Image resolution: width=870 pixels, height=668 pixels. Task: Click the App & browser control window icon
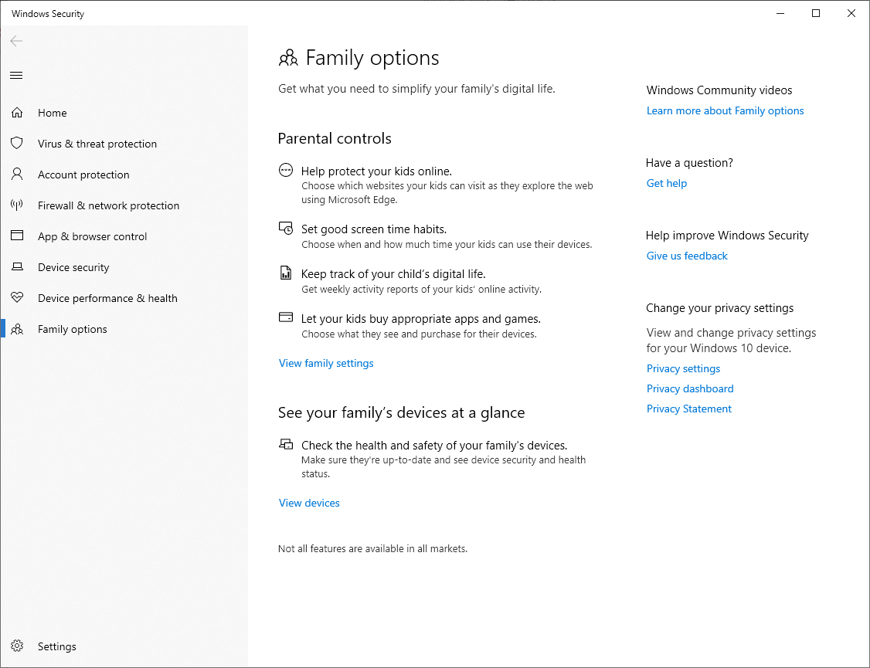pos(17,236)
